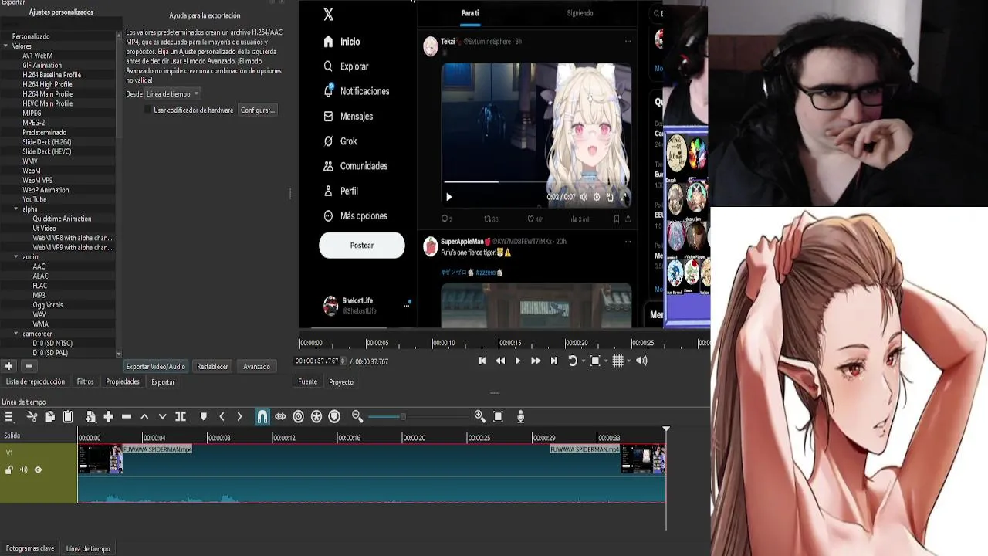Click the timeline Append (plus) icon
The height and width of the screenshot is (556, 988).
[x=108, y=416]
